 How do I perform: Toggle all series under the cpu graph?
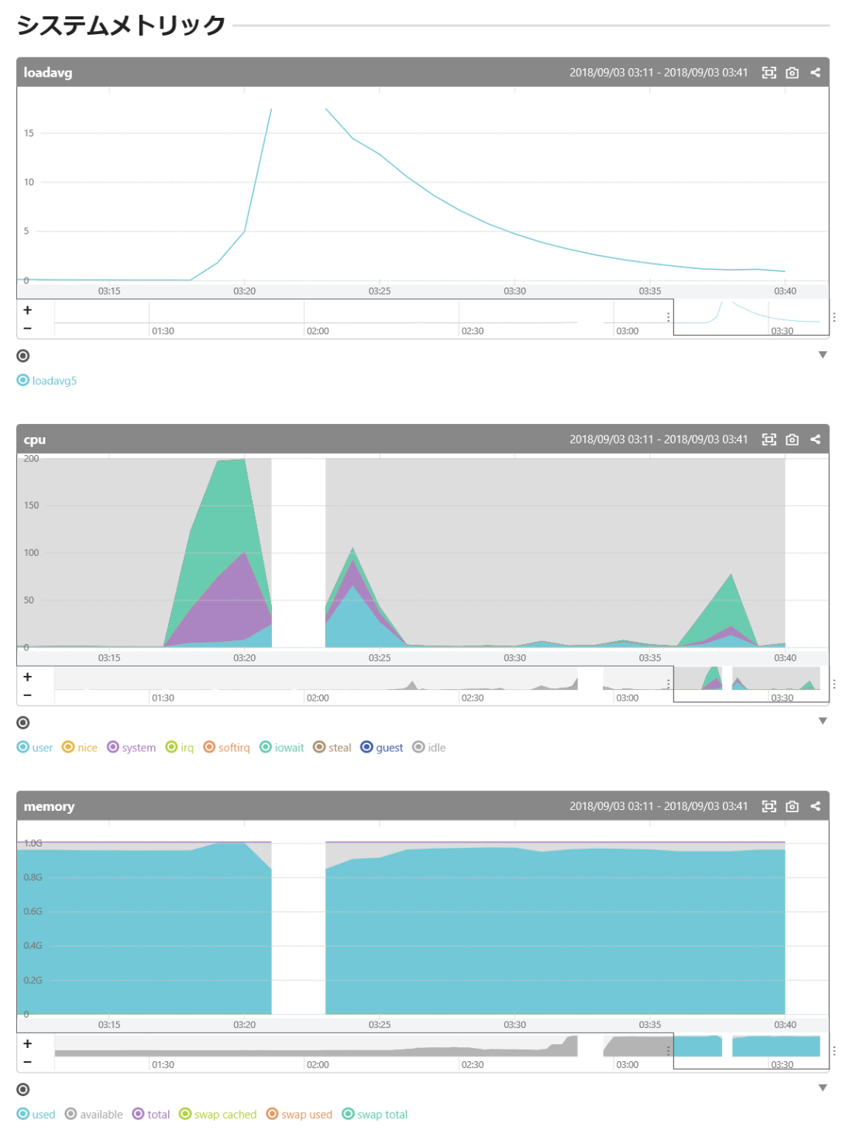(23, 722)
